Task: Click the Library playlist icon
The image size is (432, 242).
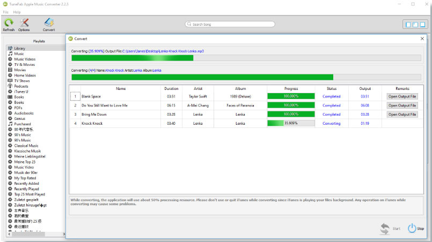Action: (10, 48)
